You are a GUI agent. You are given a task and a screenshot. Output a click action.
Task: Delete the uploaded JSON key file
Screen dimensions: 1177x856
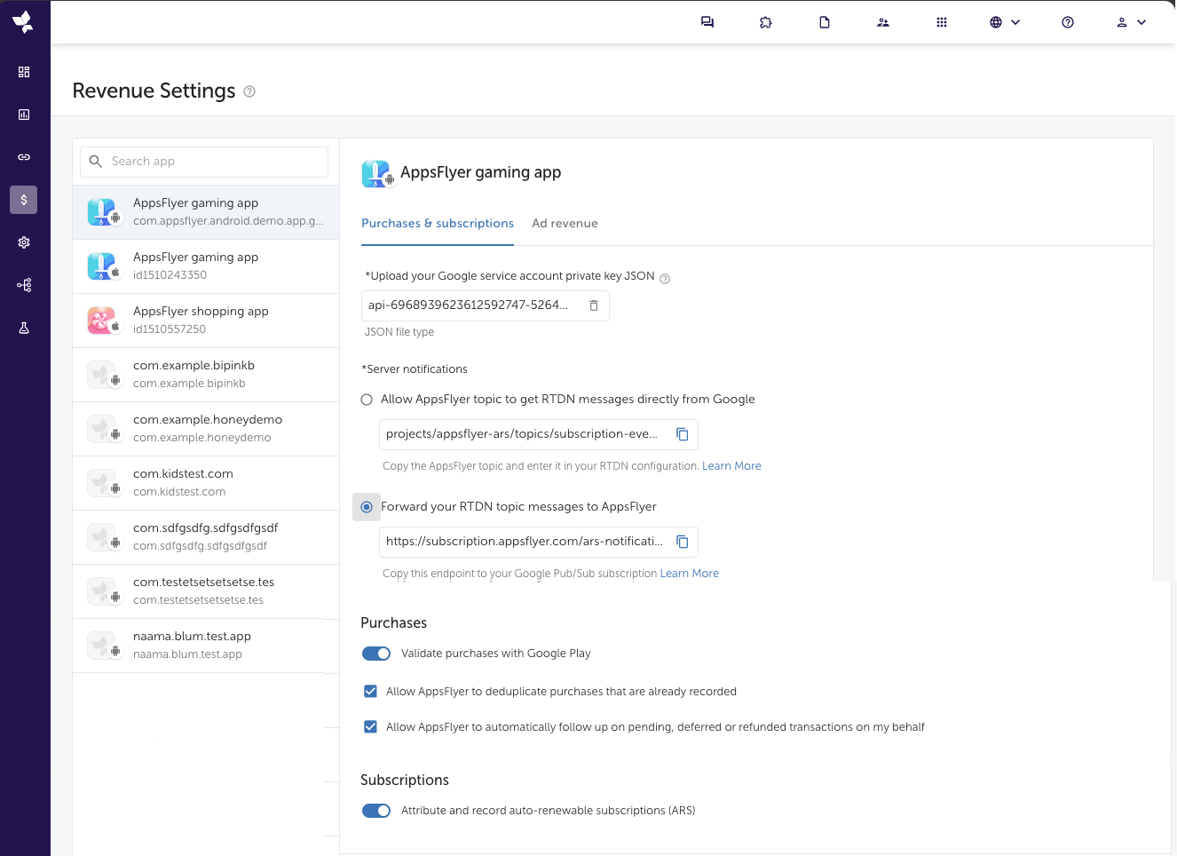(594, 305)
